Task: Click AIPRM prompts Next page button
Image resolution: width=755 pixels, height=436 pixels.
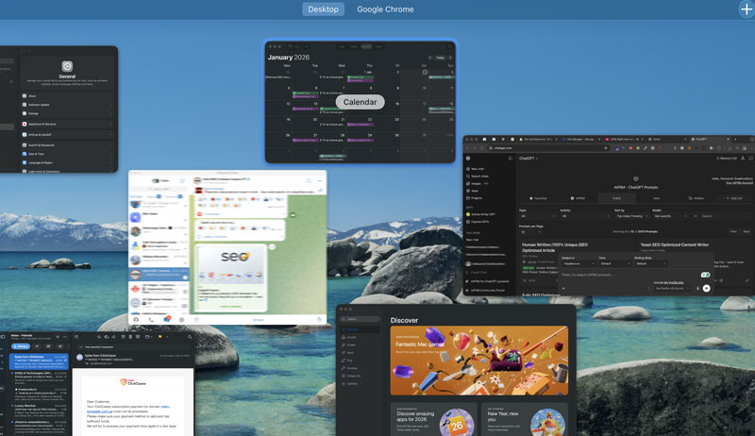Action: (747, 231)
